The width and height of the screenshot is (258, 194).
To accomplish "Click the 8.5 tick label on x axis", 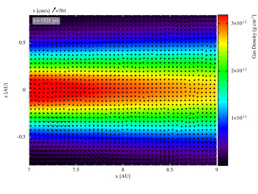I will (170, 170).
